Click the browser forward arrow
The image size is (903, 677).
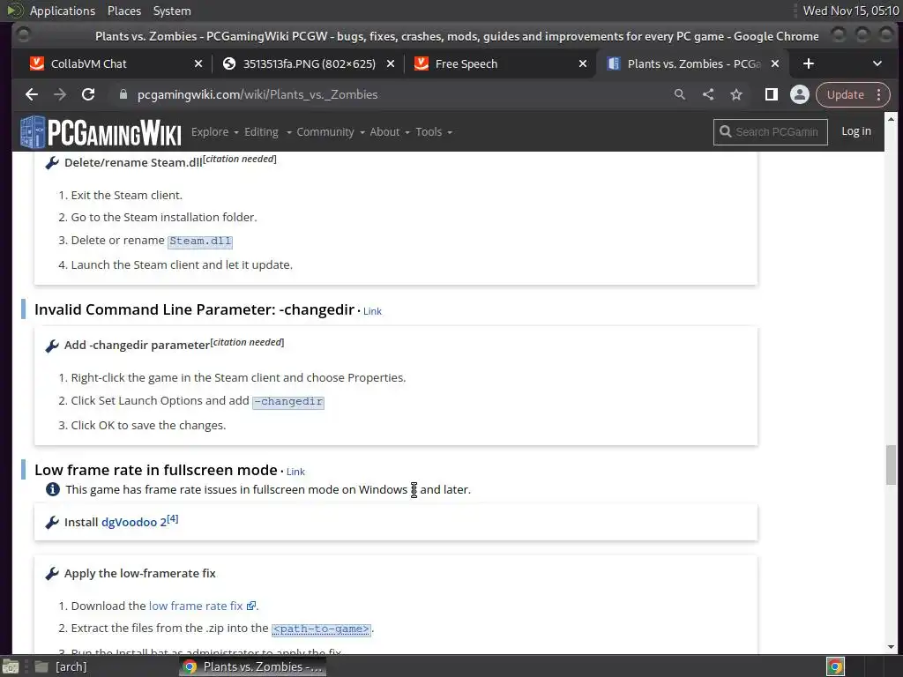point(60,94)
